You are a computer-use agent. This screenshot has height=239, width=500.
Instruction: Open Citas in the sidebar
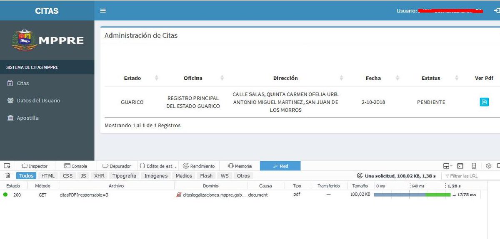point(18,83)
